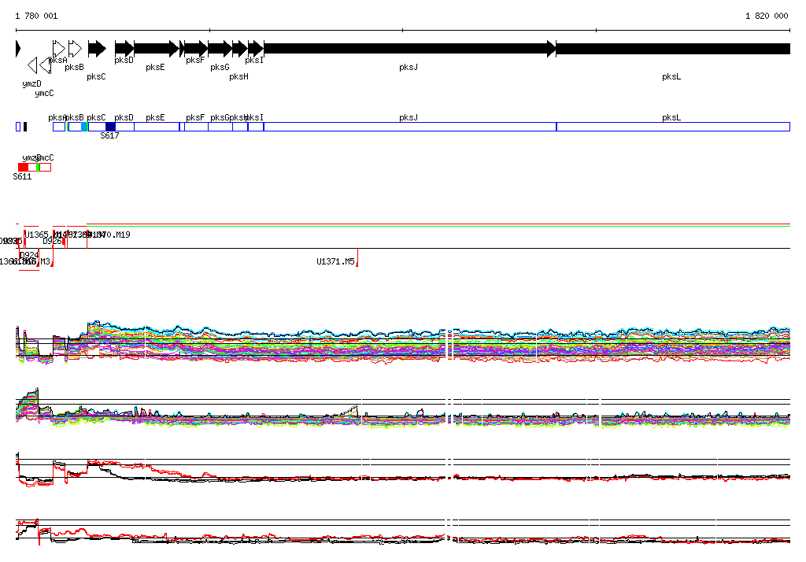Screen dimensions: 806x562
Task: Select the pksF gene arrow
Action: click(x=196, y=49)
